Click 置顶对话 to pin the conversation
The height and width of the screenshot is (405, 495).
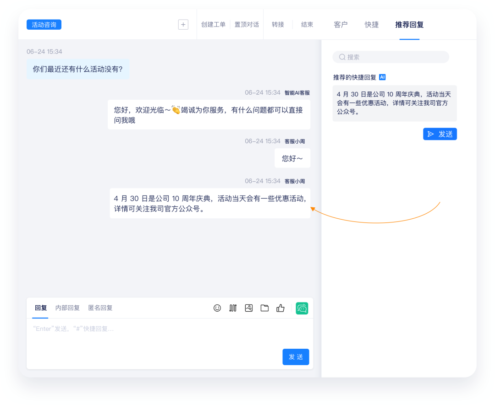[x=246, y=25]
